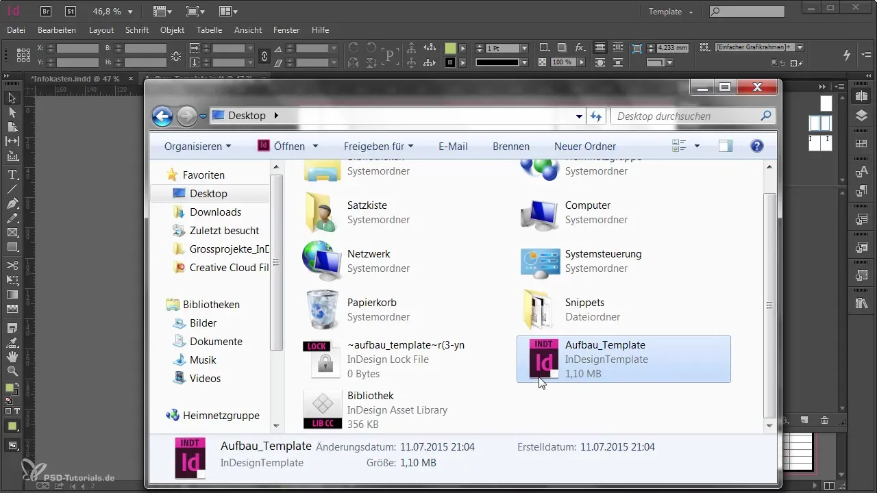Image resolution: width=877 pixels, height=493 pixels.
Task: Toggle the preview pane button
Action: pyautogui.click(x=726, y=146)
